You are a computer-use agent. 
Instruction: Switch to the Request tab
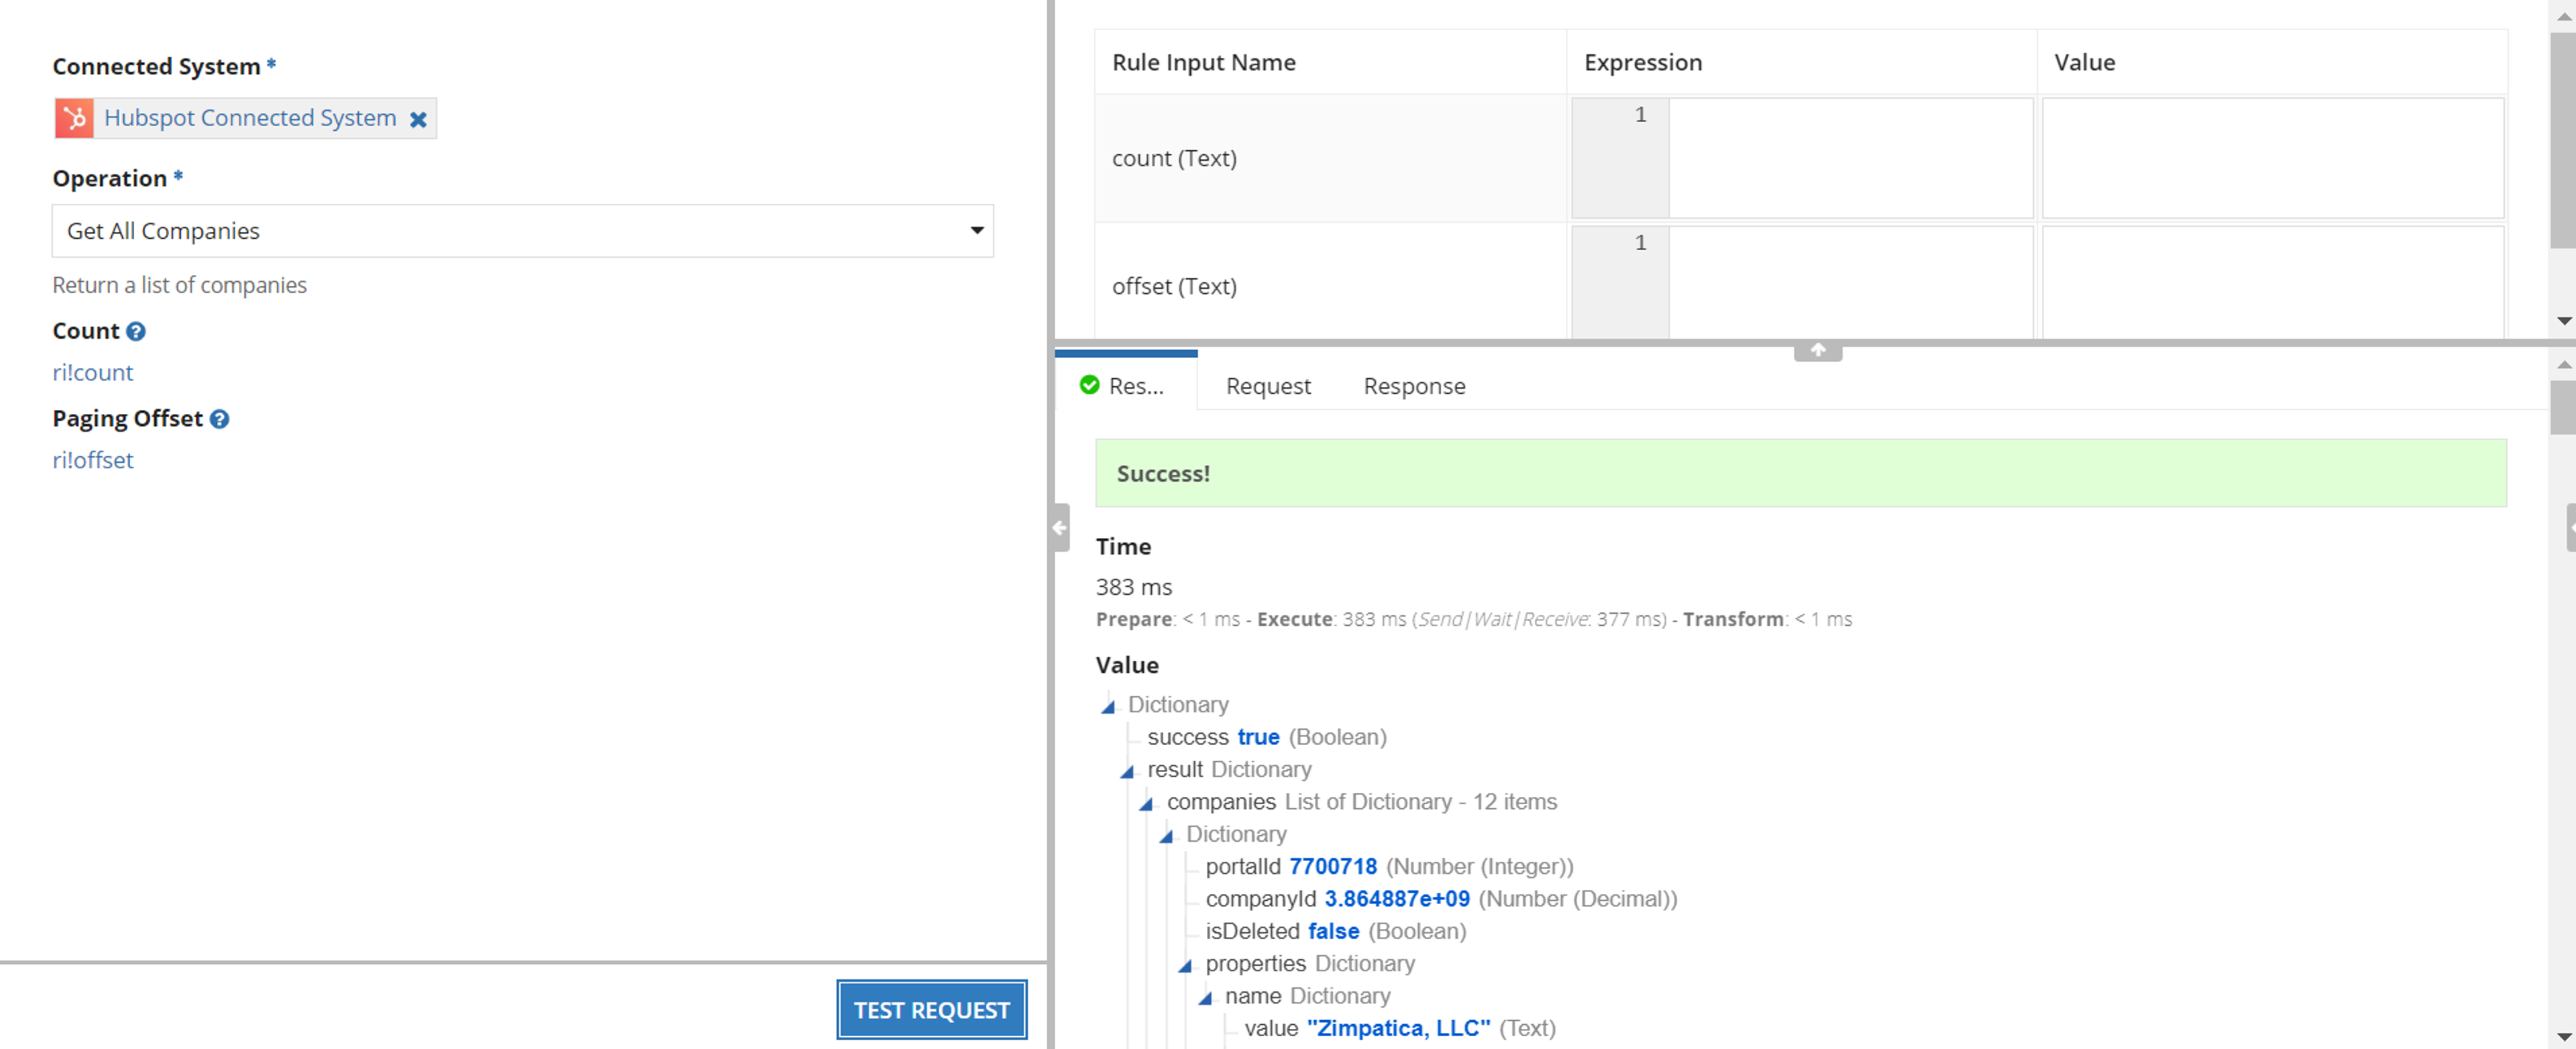(1268, 386)
